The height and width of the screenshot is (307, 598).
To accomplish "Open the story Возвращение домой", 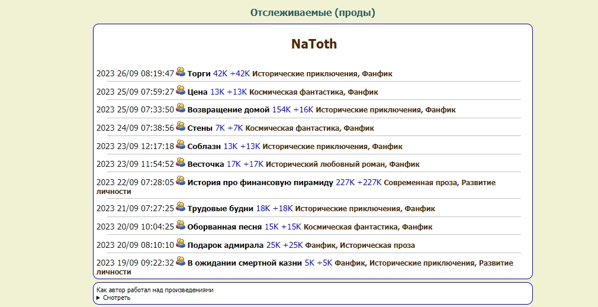I will coord(229,109).
